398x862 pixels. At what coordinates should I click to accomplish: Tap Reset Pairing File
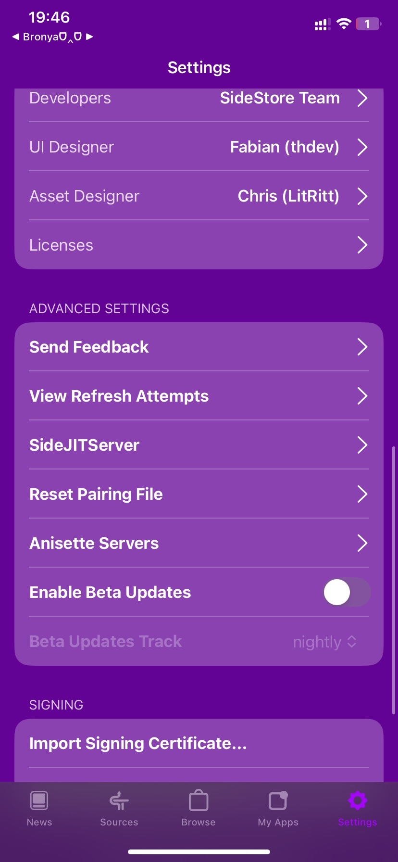coord(96,494)
